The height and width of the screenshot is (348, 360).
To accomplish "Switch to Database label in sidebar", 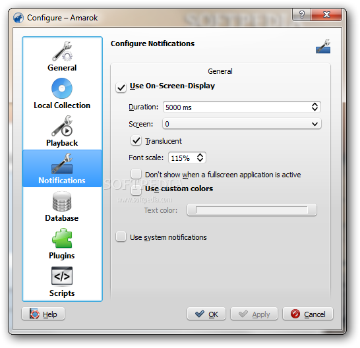I will (x=62, y=218).
